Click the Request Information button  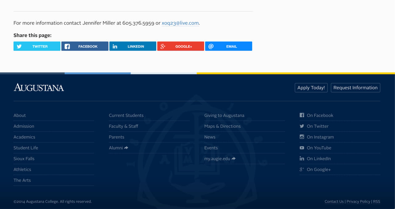(x=356, y=88)
